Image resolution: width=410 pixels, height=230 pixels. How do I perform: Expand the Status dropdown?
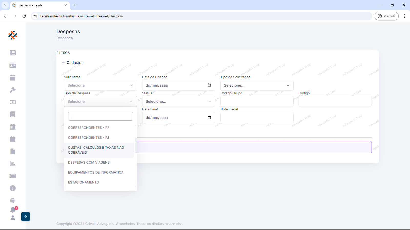click(x=178, y=101)
